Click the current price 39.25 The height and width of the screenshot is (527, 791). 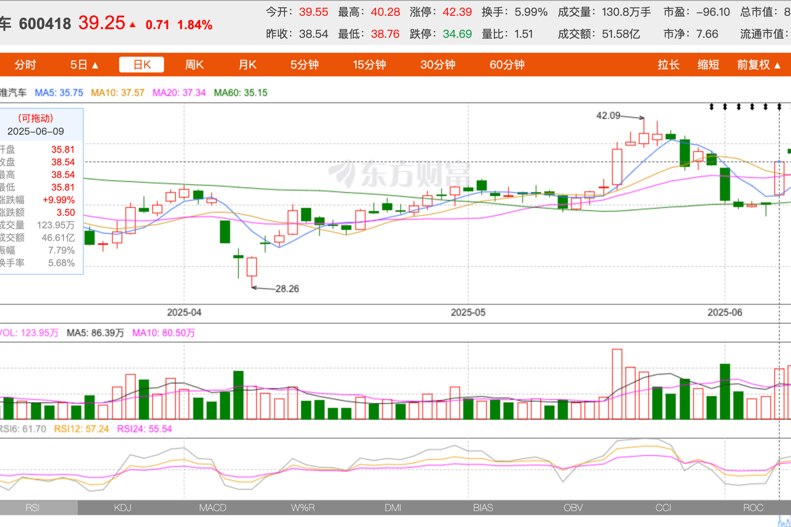(x=101, y=23)
